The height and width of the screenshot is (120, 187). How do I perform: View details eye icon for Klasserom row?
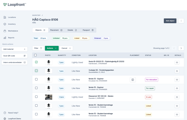[x=177, y=97]
